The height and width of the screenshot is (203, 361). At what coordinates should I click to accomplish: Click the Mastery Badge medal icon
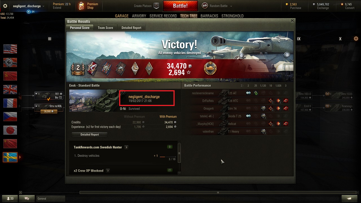pyautogui.click(x=210, y=69)
